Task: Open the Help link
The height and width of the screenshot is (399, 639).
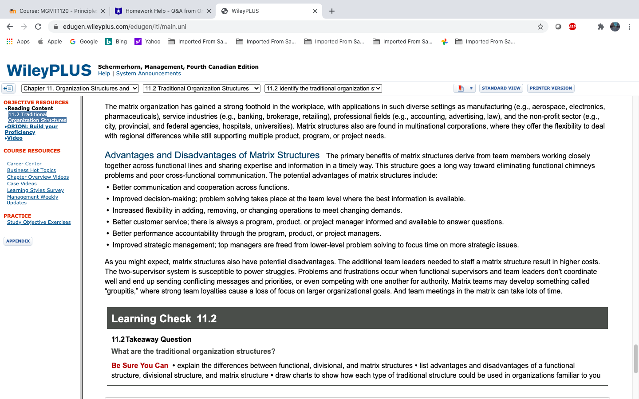Action: 104,74
